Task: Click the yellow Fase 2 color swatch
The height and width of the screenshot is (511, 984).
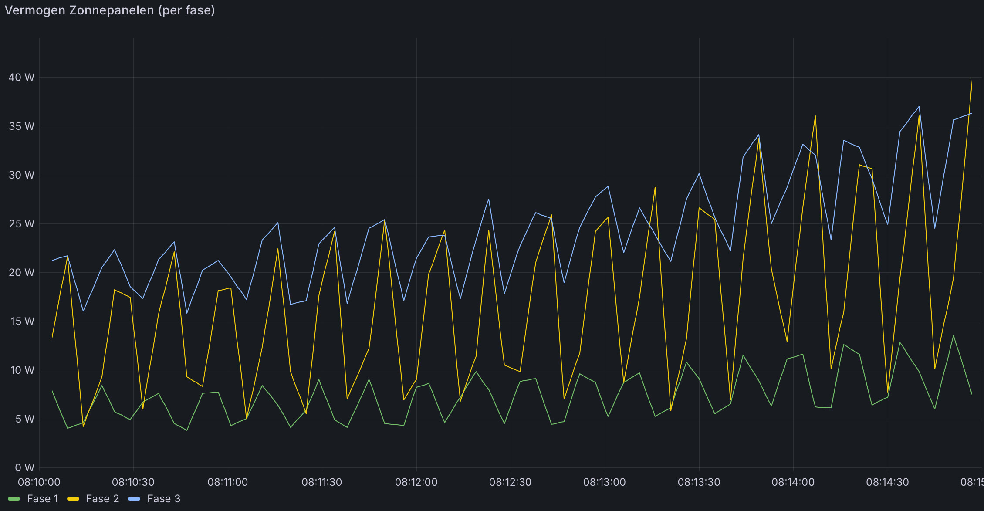Action: tap(73, 499)
